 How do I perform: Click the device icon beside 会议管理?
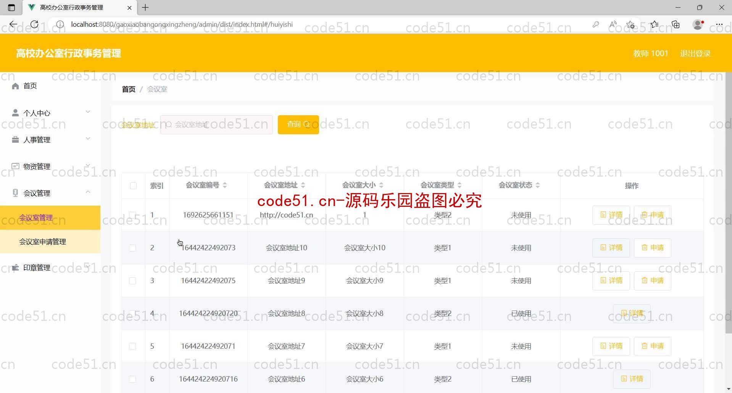tap(15, 193)
